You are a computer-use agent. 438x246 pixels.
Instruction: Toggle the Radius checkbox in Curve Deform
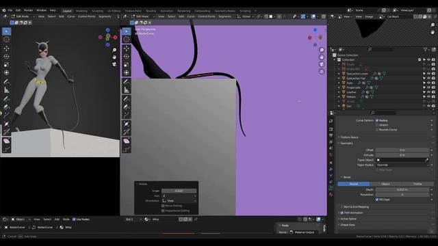coord(377,120)
